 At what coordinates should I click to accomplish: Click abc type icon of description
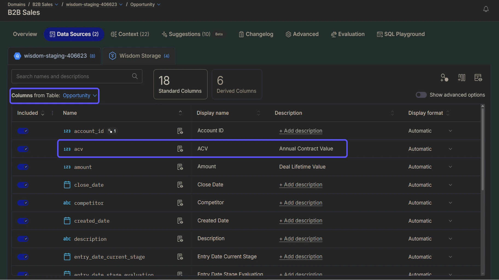click(x=67, y=239)
